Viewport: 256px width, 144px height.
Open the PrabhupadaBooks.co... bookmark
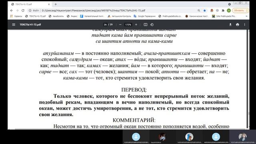170,16
